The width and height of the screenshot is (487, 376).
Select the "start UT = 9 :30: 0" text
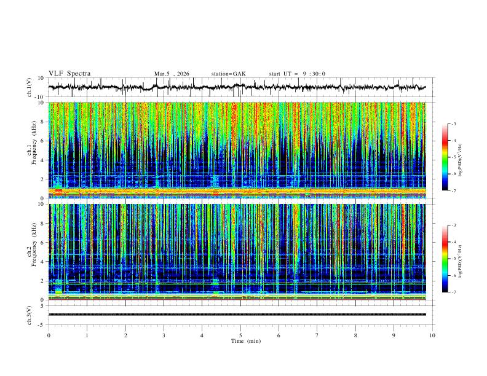click(x=297, y=74)
